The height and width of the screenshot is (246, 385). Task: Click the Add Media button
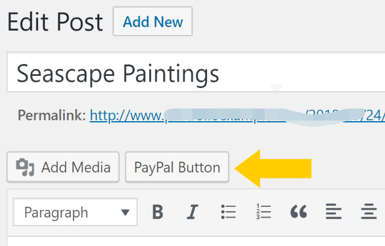[x=63, y=167]
